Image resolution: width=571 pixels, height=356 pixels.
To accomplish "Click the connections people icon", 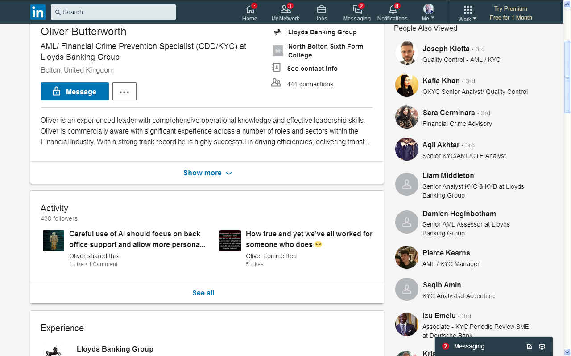I will (x=276, y=83).
